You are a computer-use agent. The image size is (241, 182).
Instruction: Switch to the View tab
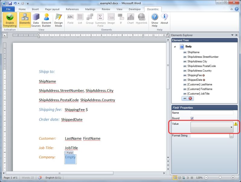(119, 9)
